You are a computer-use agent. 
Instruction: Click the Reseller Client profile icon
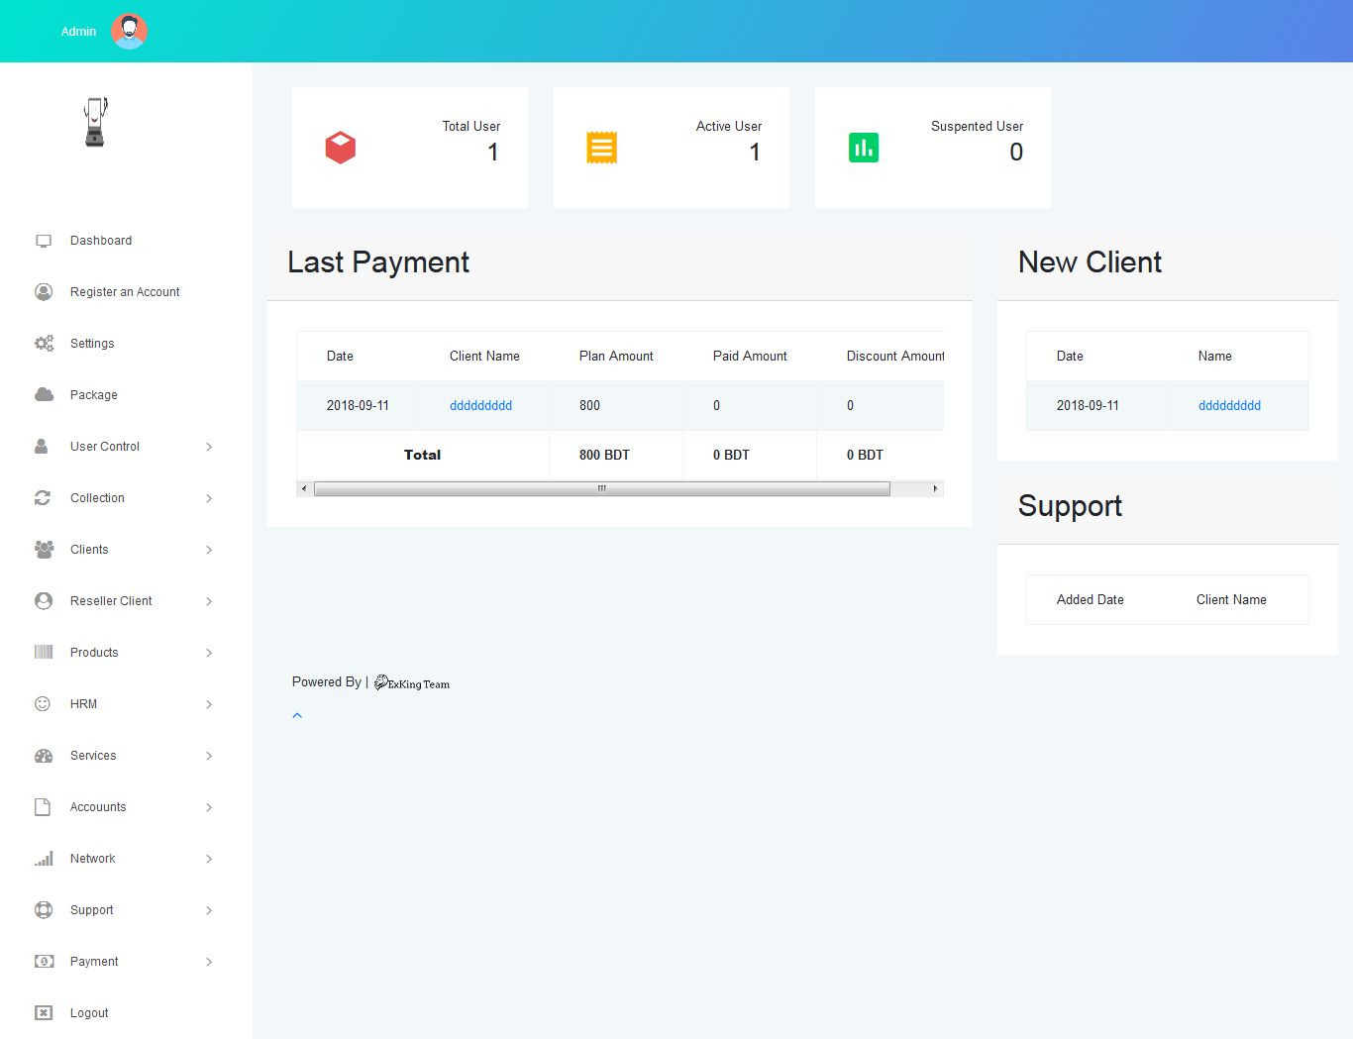[x=44, y=601]
